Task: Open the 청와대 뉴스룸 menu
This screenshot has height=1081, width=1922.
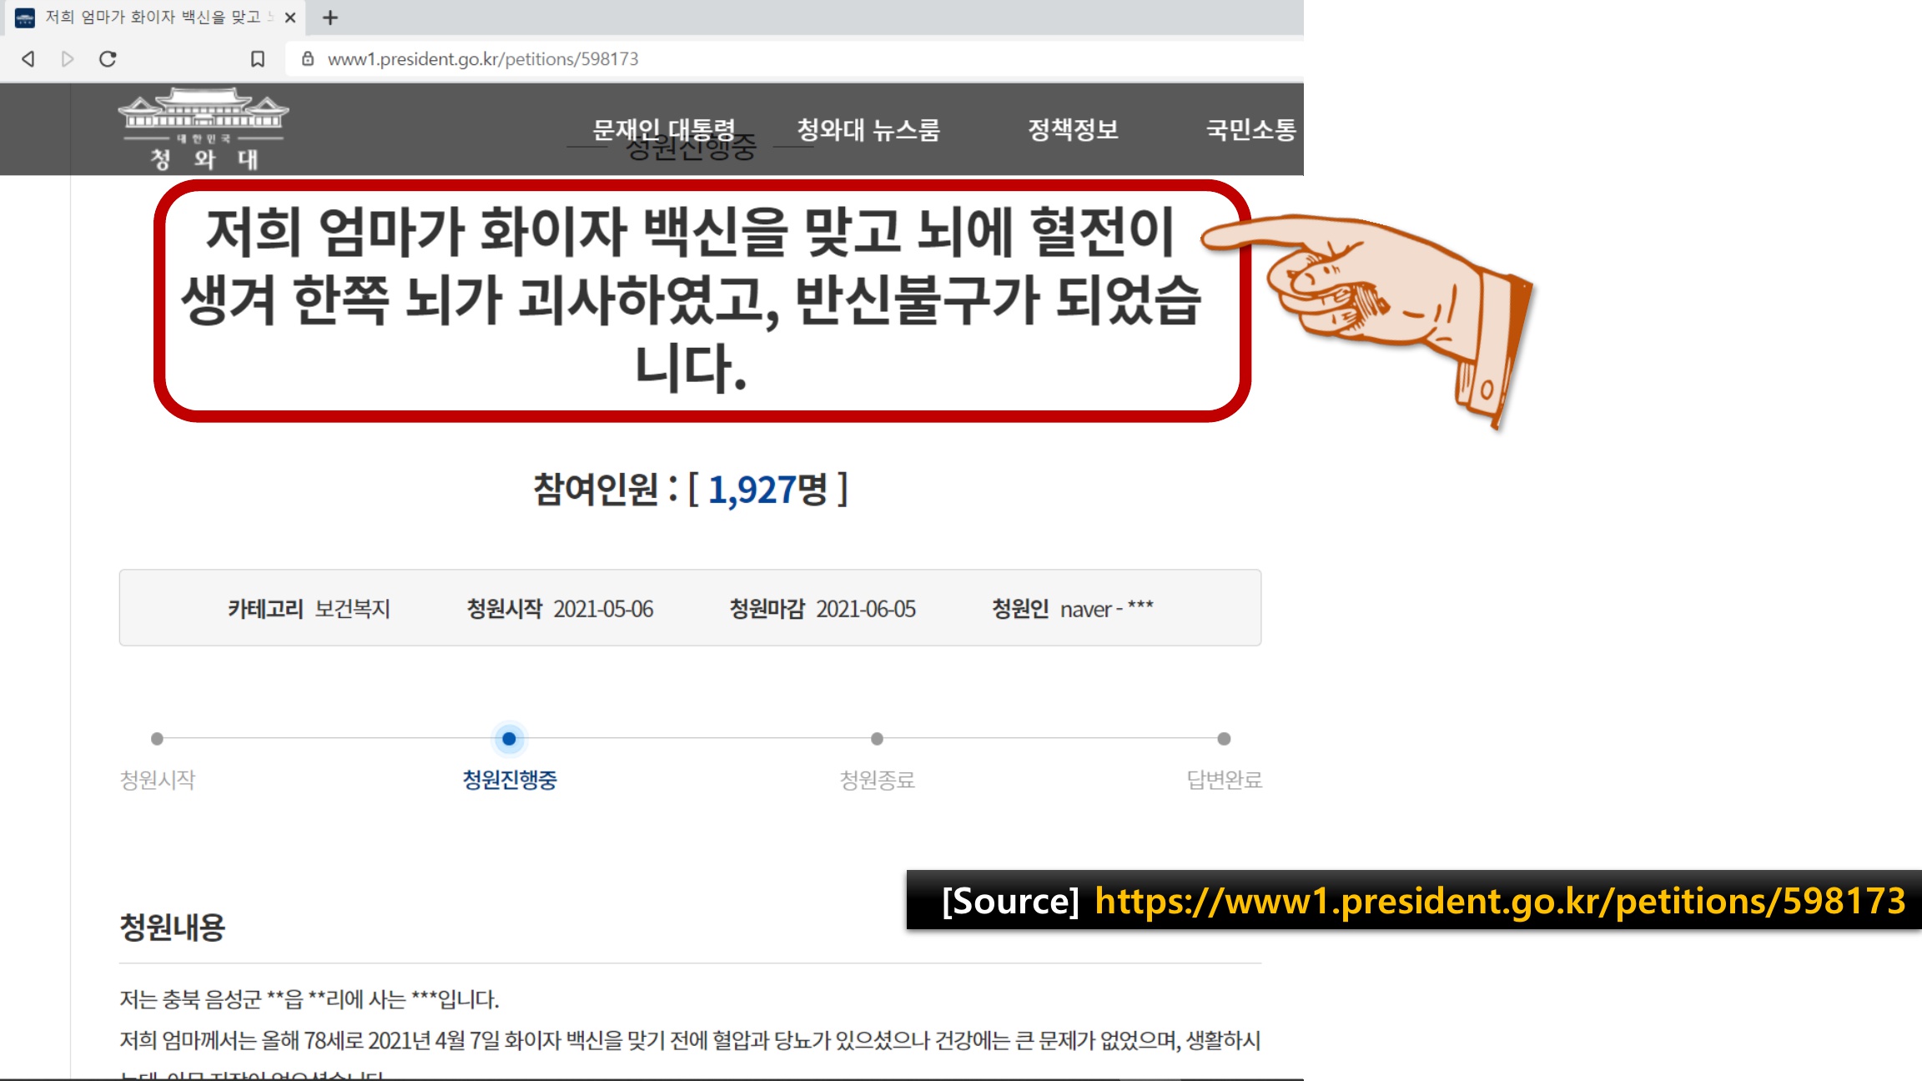Action: pos(868,129)
